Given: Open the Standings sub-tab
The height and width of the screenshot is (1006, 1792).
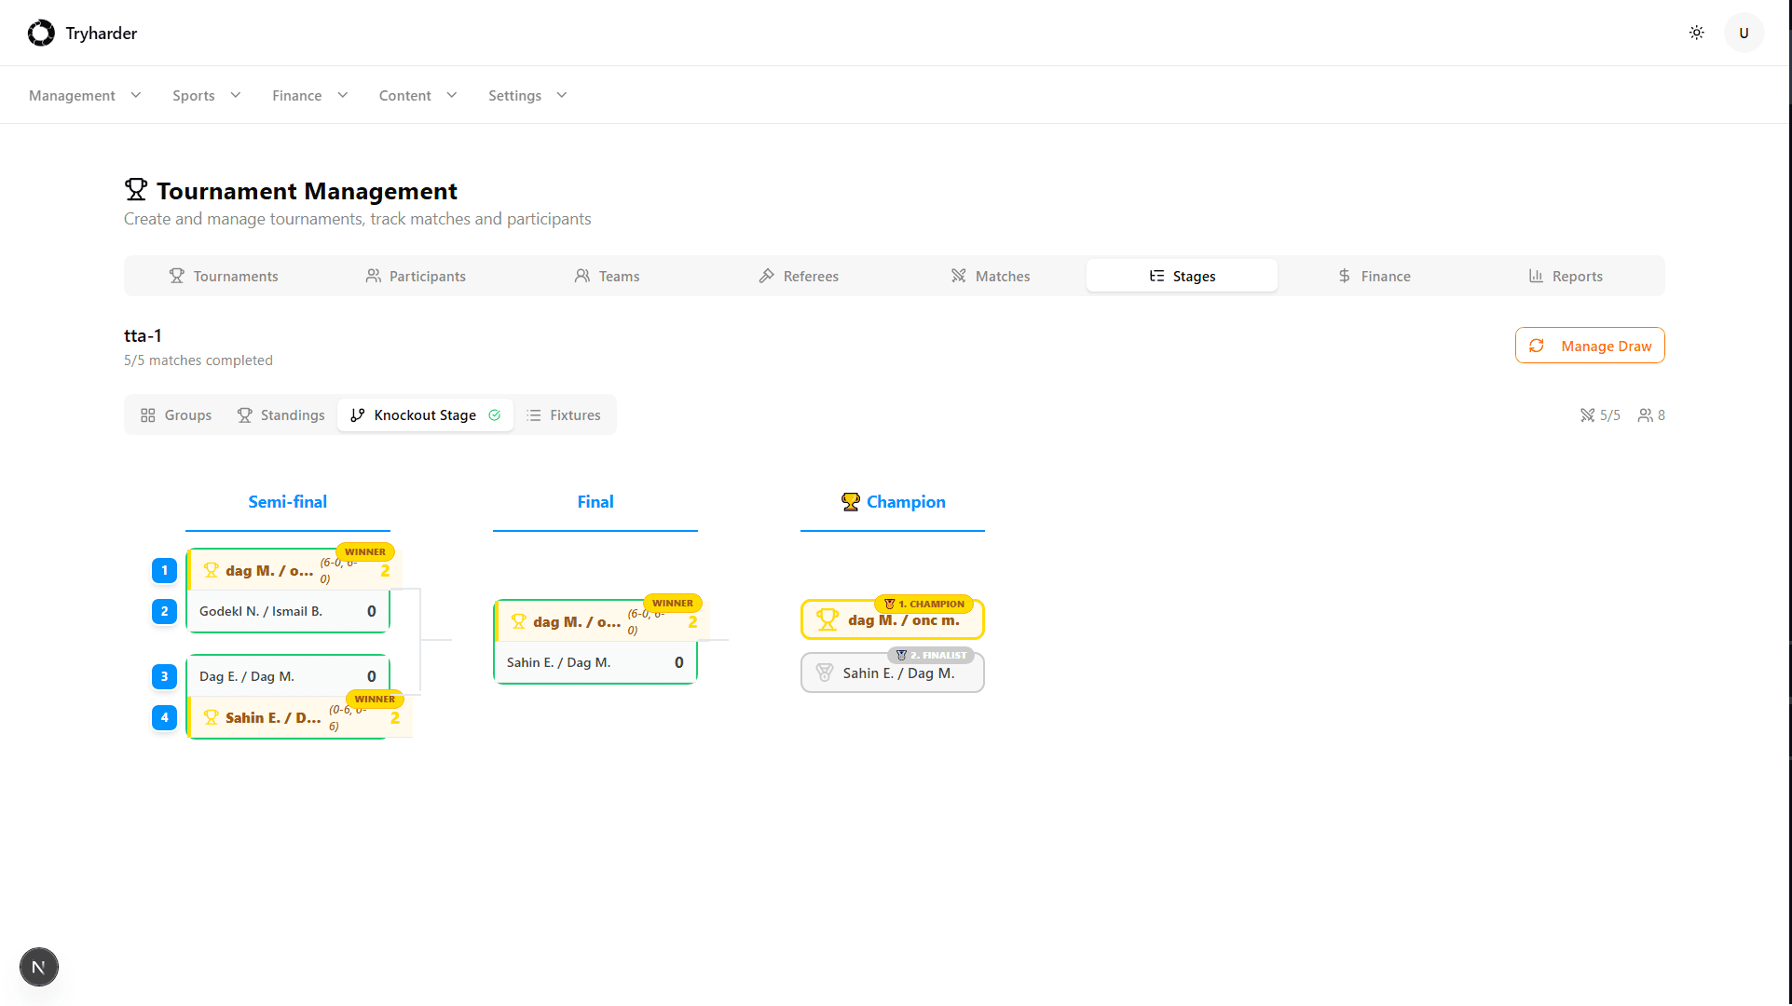Looking at the screenshot, I should click(x=280, y=415).
